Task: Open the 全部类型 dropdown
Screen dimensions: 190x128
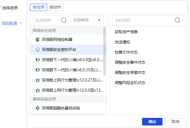Action: (87, 20)
